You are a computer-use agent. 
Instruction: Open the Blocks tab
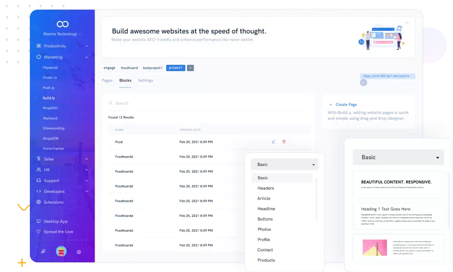point(125,80)
